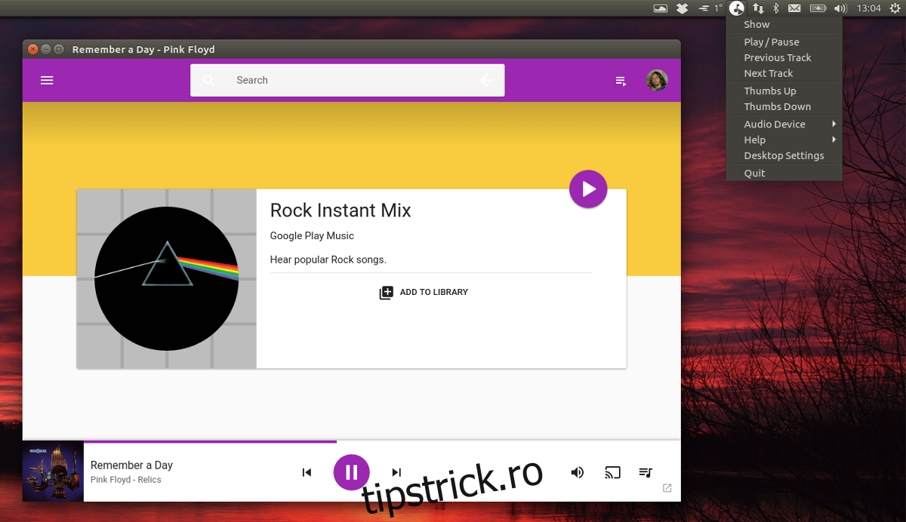This screenshot has height=522, width=906.
Task: Open the hamburger navigation menu
Action: (x=47, y=80)
